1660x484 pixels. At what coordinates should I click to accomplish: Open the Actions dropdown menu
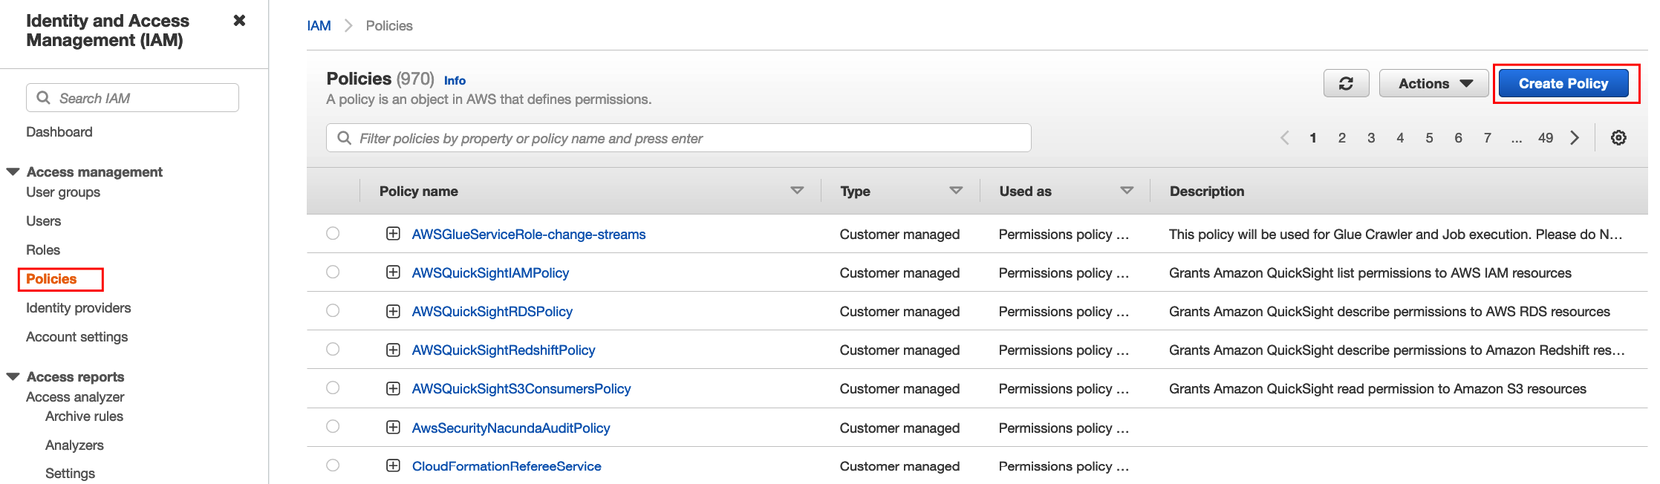tap(1433, 84)
